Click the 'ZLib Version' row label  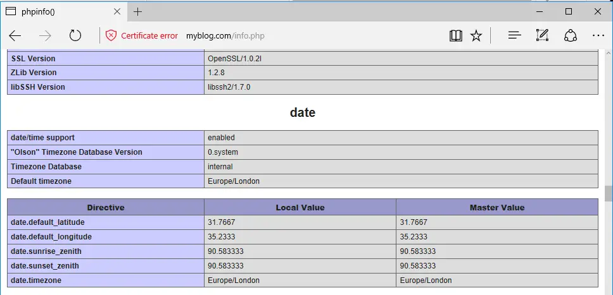pyautogui.click(x=34, y=73)
